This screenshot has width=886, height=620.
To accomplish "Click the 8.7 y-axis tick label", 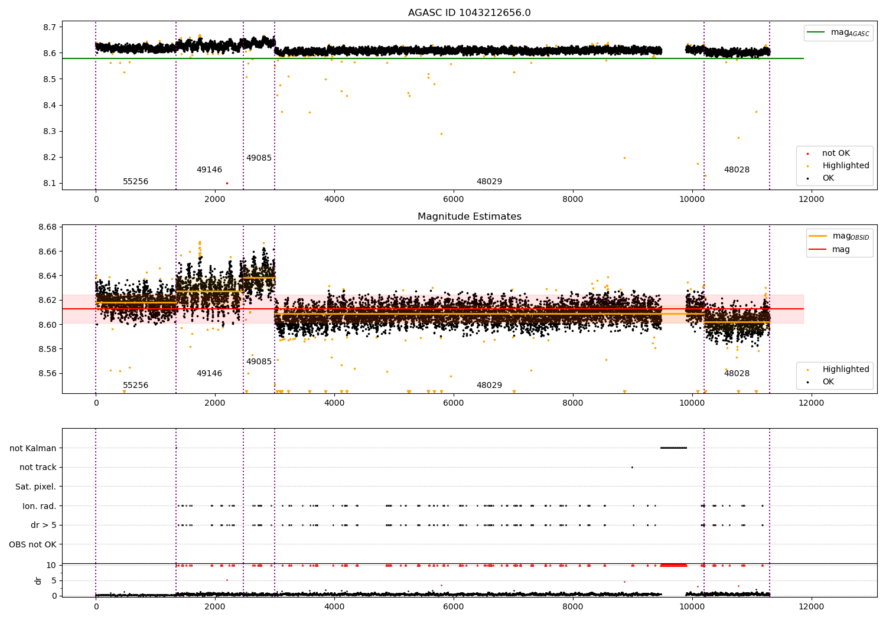I will [x=50, y=27].
